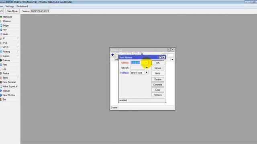Expand the System submenu
This screenshot has width=257, height=144.
(x=10, y=56)
